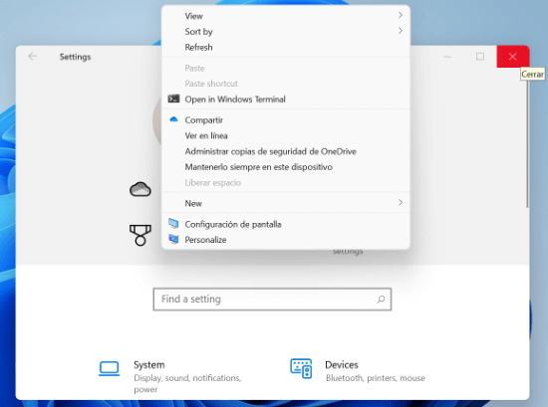
Task: Open the System settings category
Action: (x=171, y=376)
